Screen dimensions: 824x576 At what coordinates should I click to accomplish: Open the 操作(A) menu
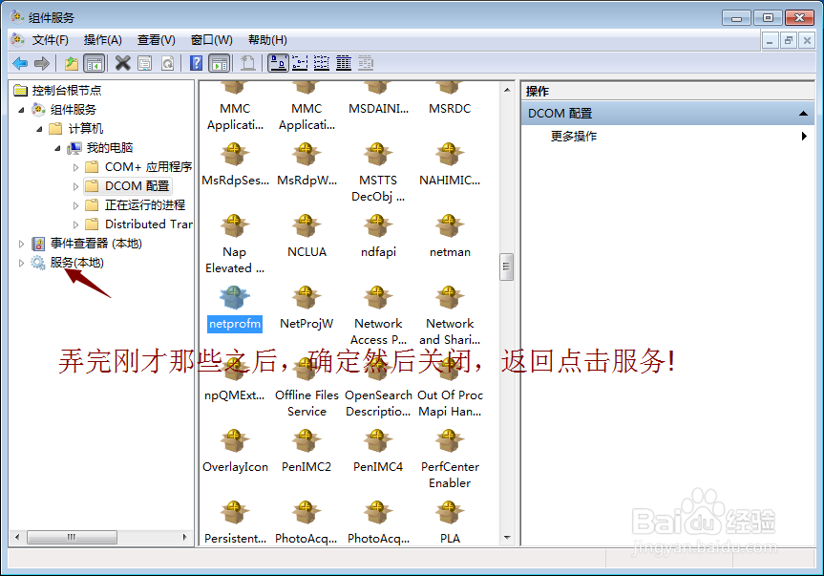point(103,40)
